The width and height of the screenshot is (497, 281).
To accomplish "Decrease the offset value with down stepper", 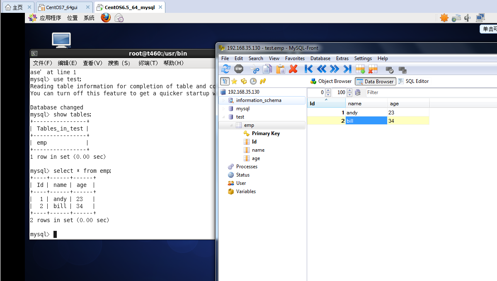I will (328, 94).
